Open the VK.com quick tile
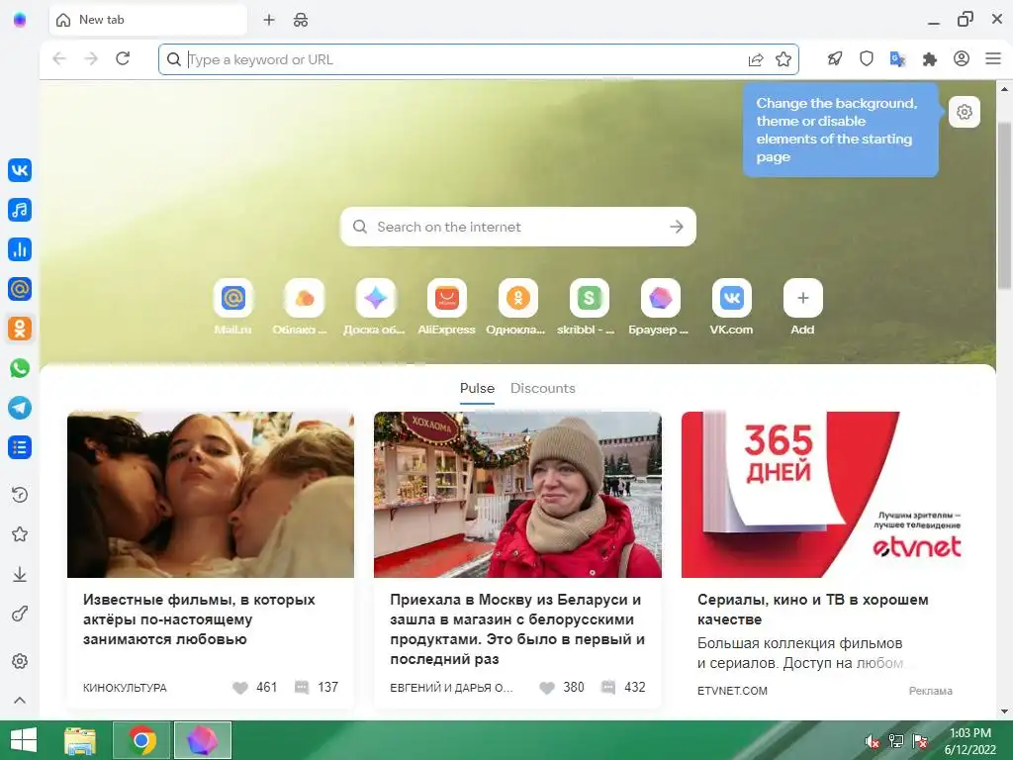 click(731, 307)
